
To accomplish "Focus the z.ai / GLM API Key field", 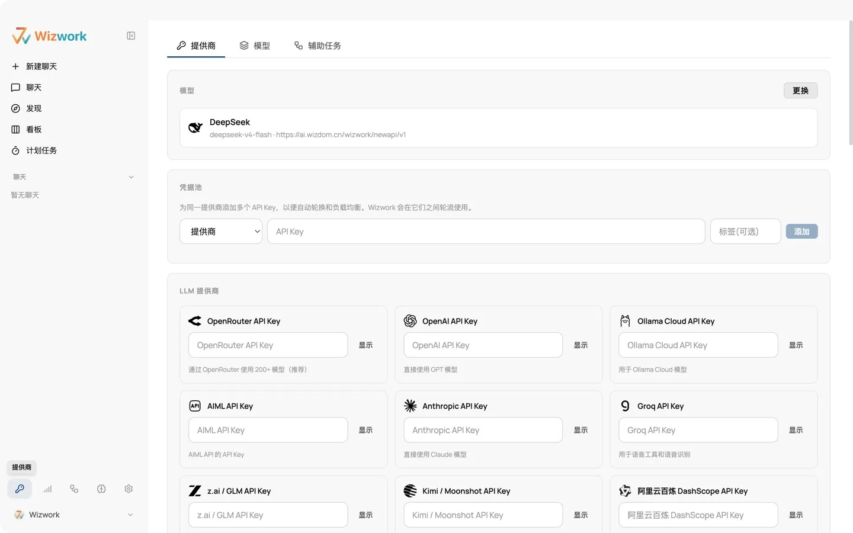I will [x=268, y=515].
